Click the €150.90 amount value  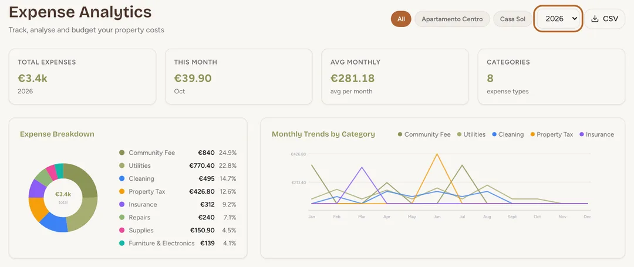(203, 230)
